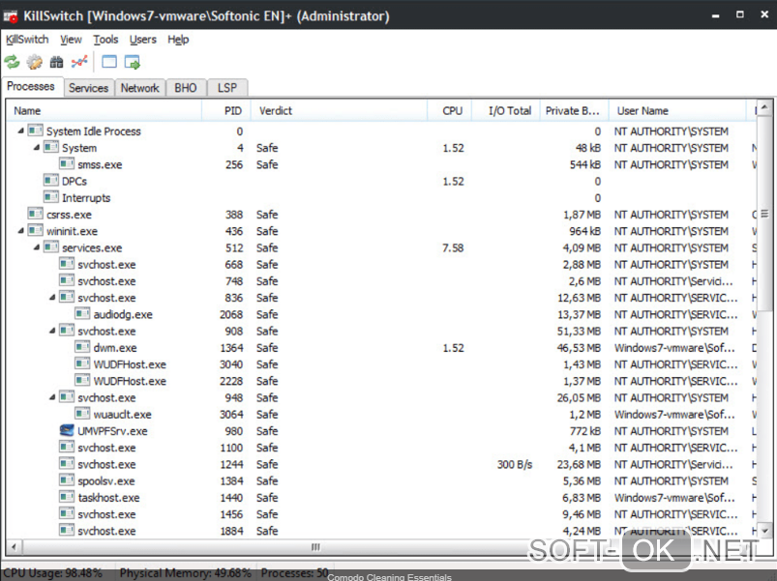The height and width of the screenshot is (581, 777).
Task: Select the WUDFHost.exe PID 2228 row
Action: [x=381, y=381]
